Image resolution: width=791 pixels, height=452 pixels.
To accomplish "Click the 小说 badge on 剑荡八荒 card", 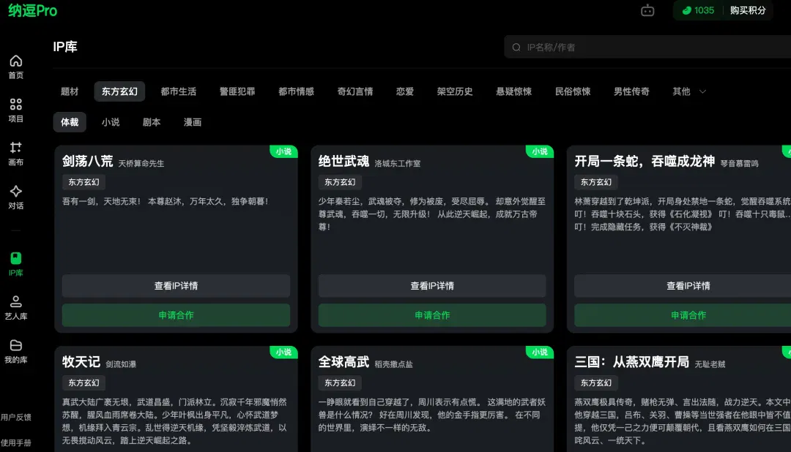I will (283, 151).
